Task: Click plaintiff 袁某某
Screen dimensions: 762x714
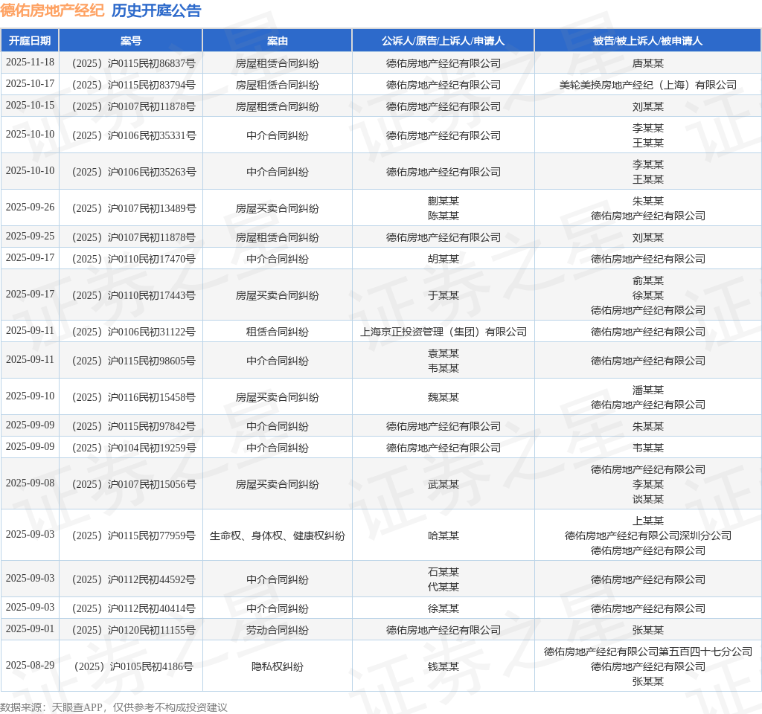Action: (x=444, y=353)
